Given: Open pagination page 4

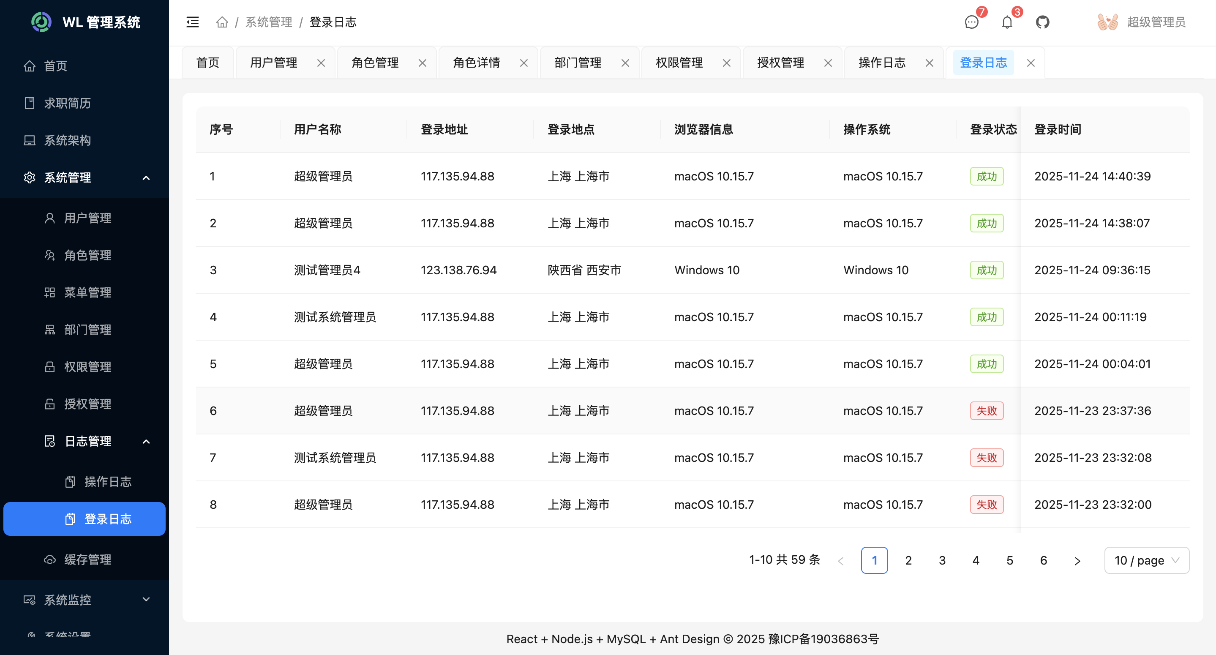Looking at the screenshot, I should pos(976,560).
